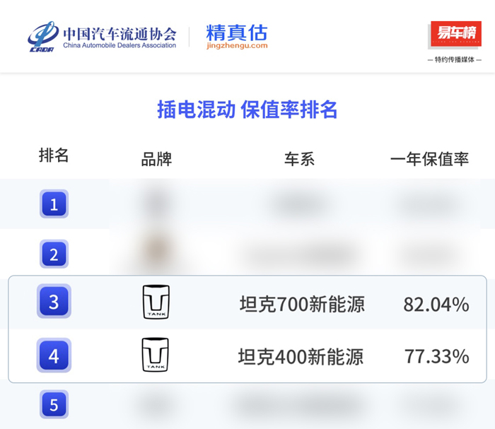
Task: Click the TANK logo beside 坦克700新能源
Action: click(x=156, y=302)
